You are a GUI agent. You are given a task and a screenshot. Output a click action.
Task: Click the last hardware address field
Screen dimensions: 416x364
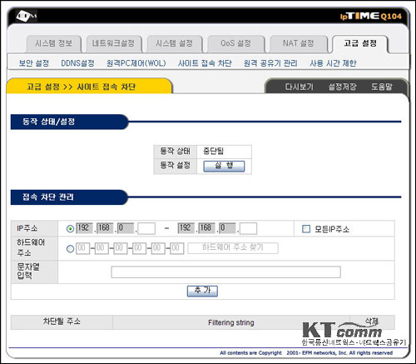click(177, 248)
